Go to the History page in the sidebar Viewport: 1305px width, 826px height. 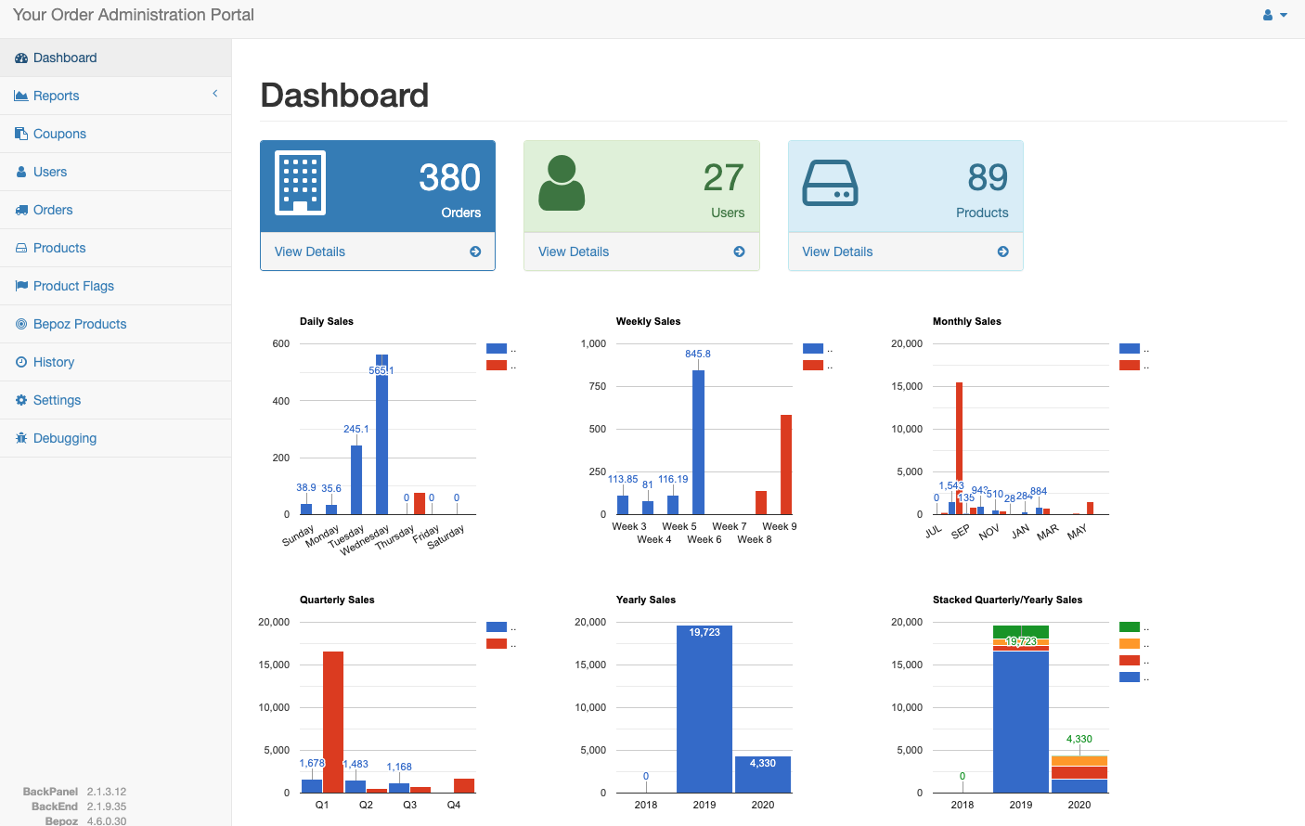point(54,362)
